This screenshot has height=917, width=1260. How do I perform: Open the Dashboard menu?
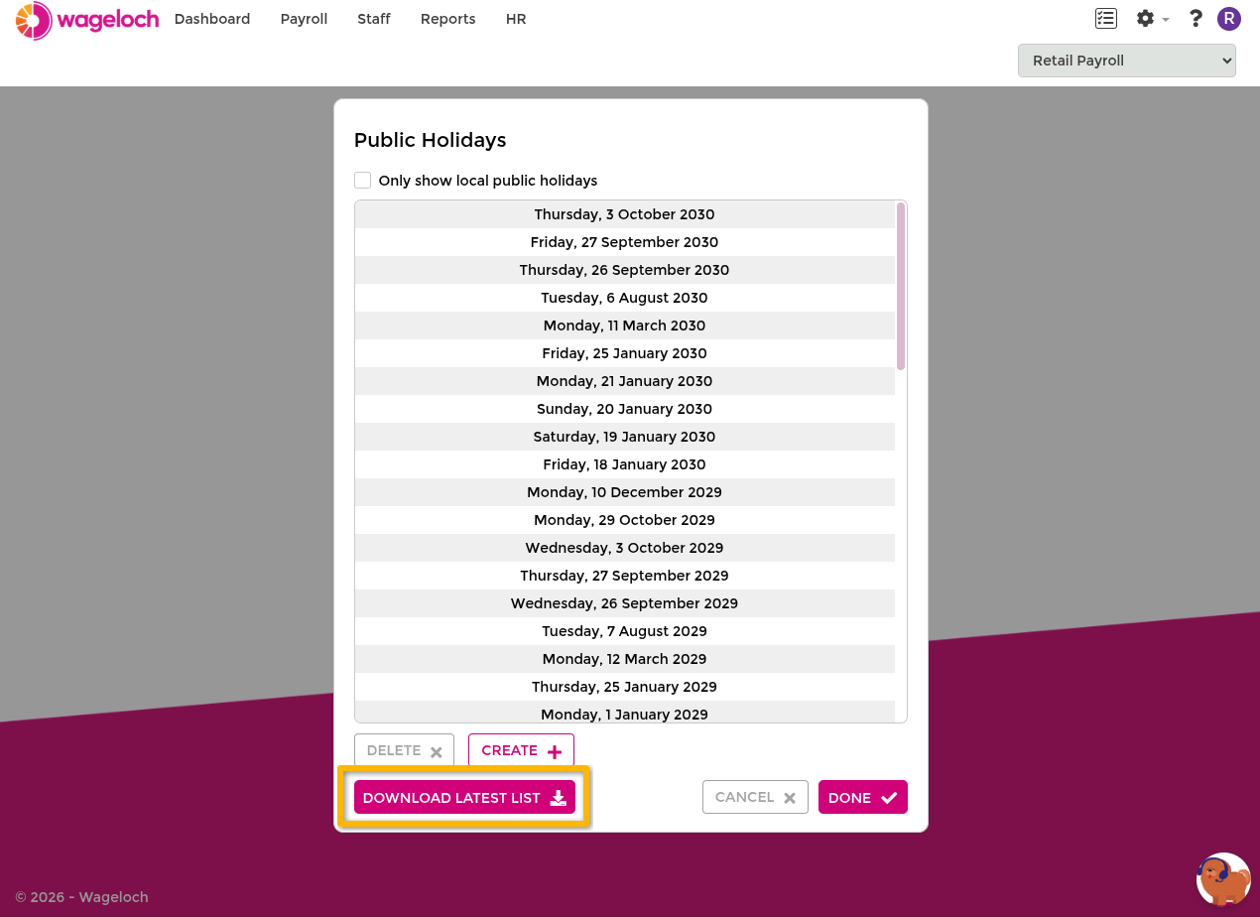pyautogui.click(x=212, y=19)
